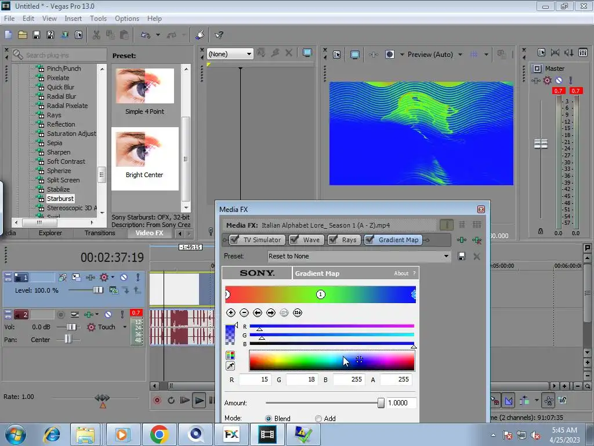Click the Play button in transport bar
The height and width of the screenshot is (446, 594).
(199, 400)
